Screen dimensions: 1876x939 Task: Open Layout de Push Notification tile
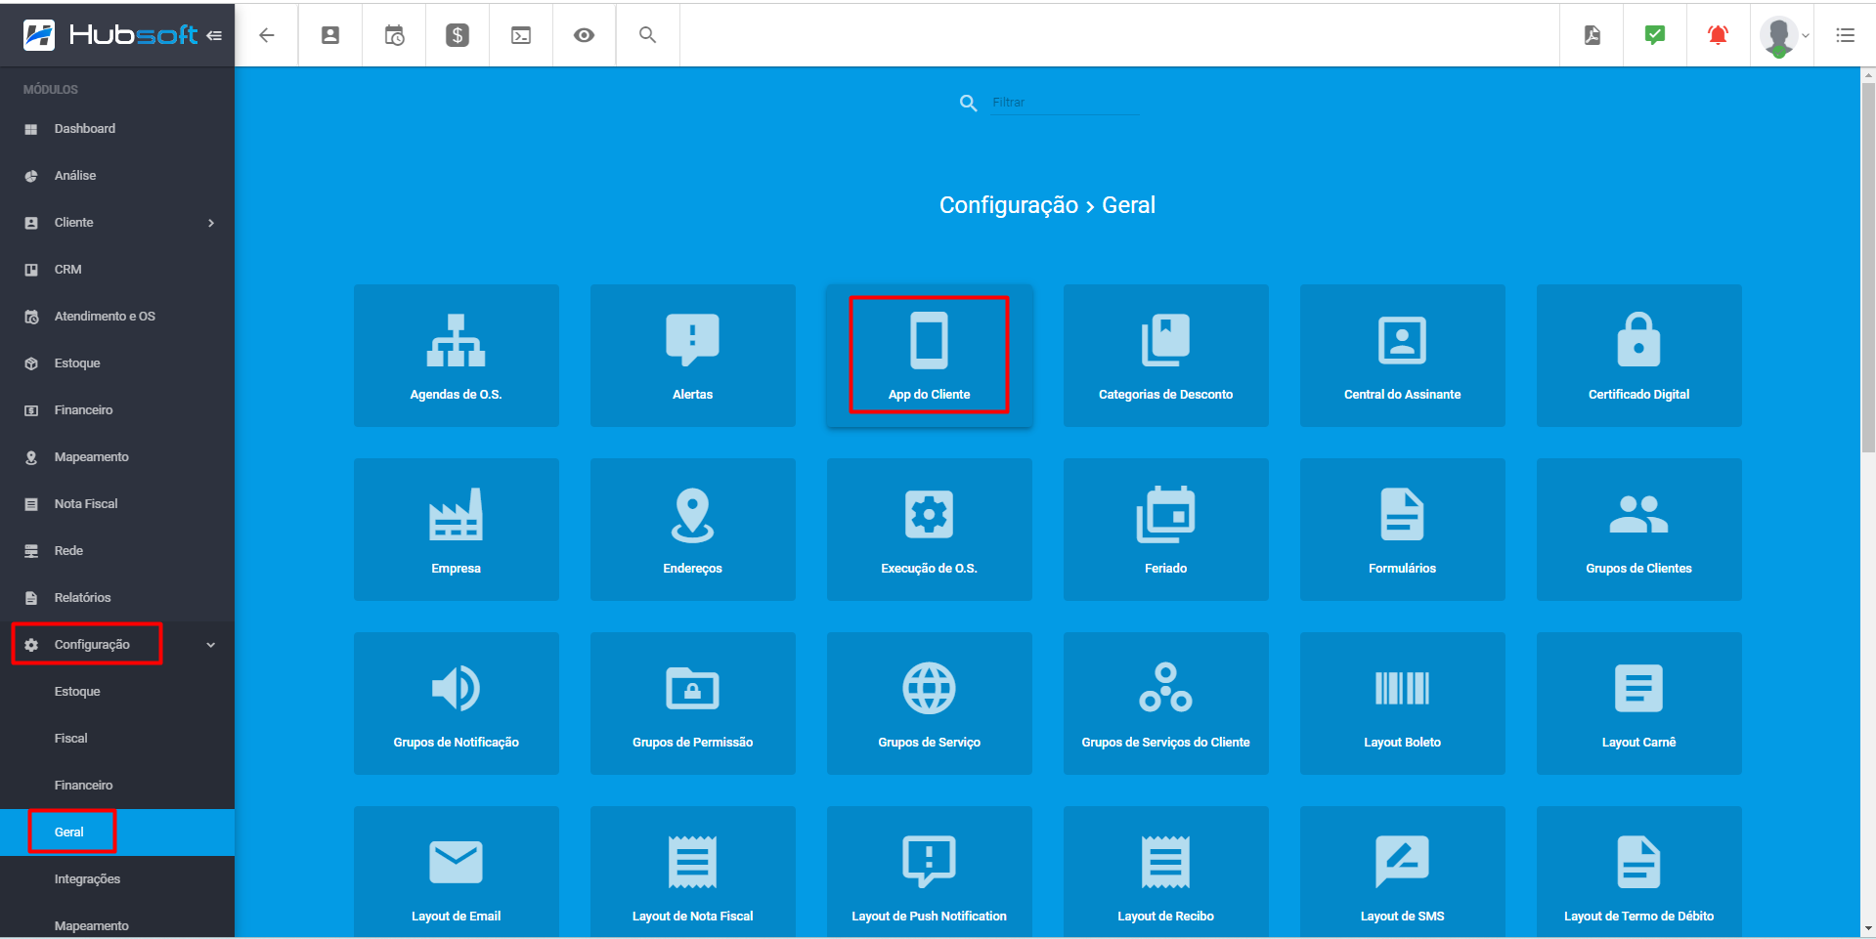click(x=929, y=872)
